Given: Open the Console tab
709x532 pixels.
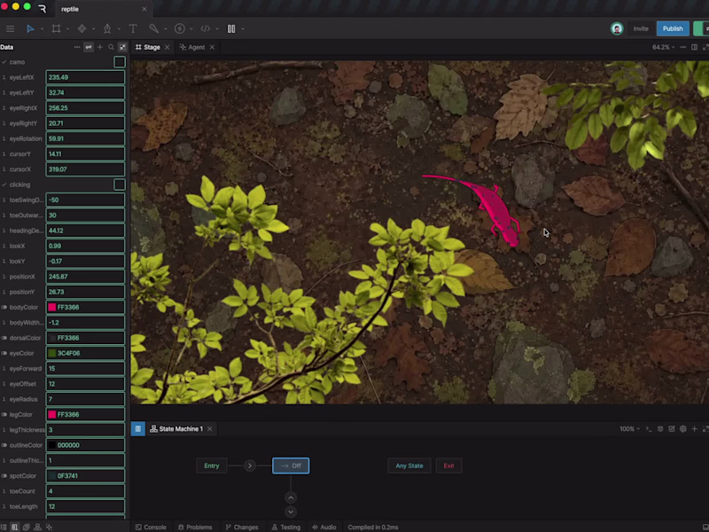Looking at the screenshot, I should 151,528.
